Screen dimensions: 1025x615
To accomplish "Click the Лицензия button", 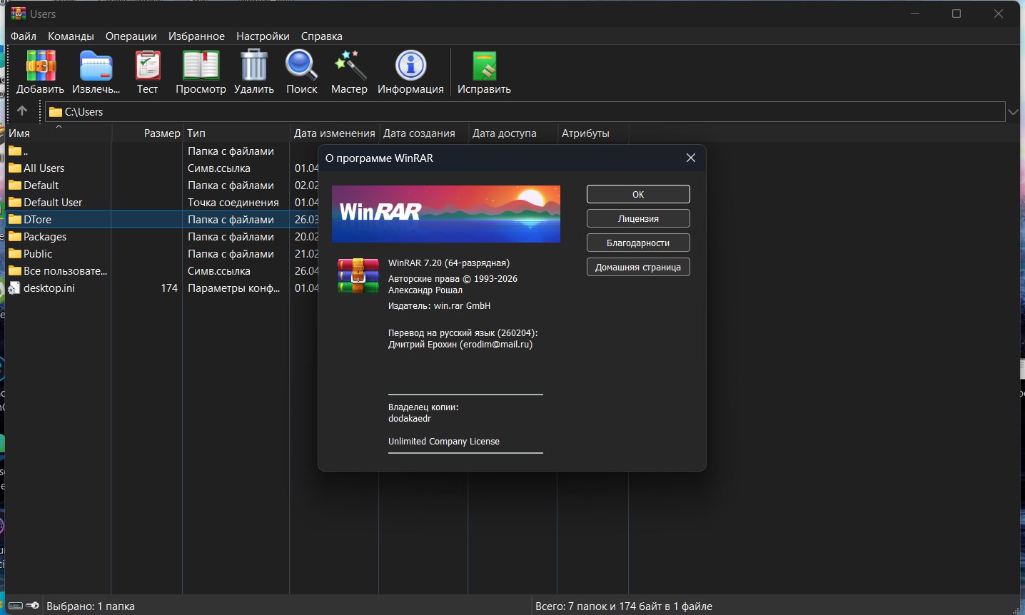I will [638, 219].
